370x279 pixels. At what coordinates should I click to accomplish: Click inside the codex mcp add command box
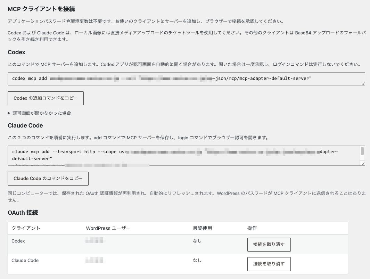coord(186,79)
